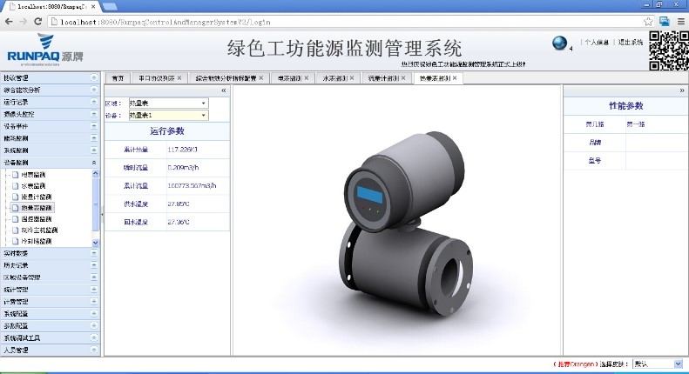This screenshot has height=374, width=689.
Task: Click the 个人信息 link
Action: (x=597, y=42)
